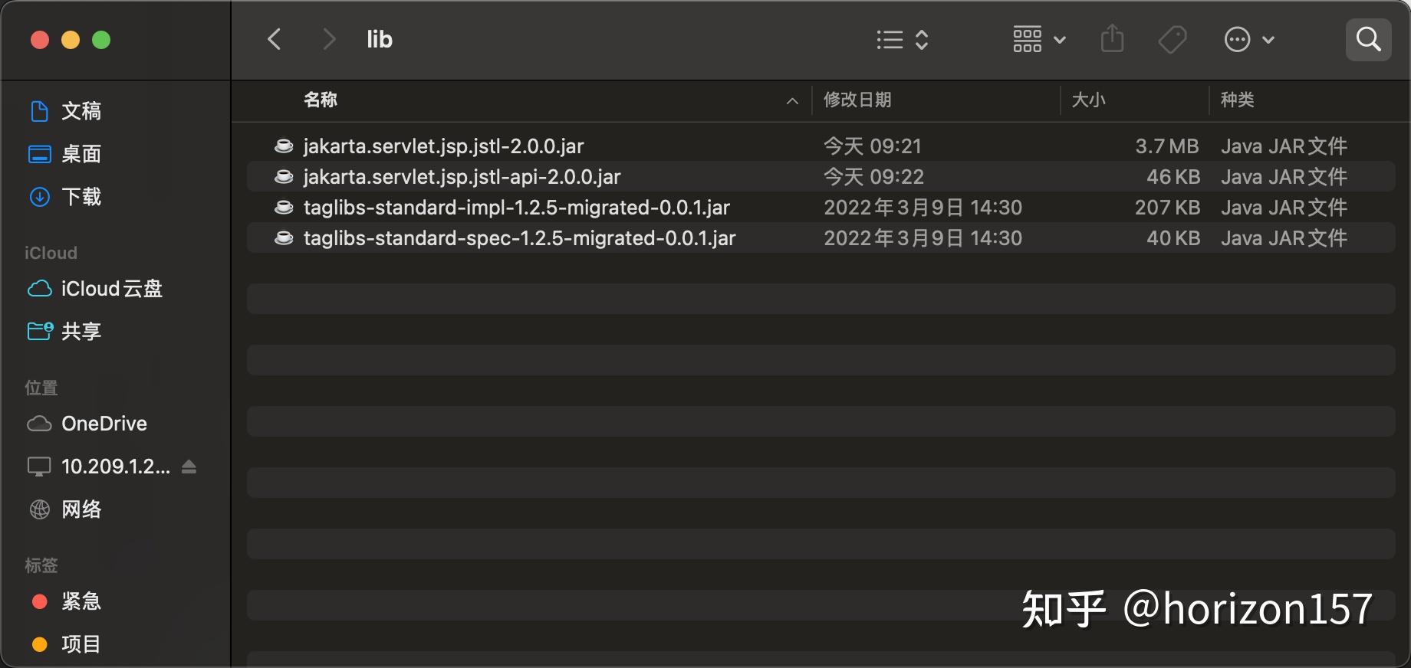Eject the 10.209.1.2 network volume
The width and height of the screenshot is (1411, 668).
(189, 467)
